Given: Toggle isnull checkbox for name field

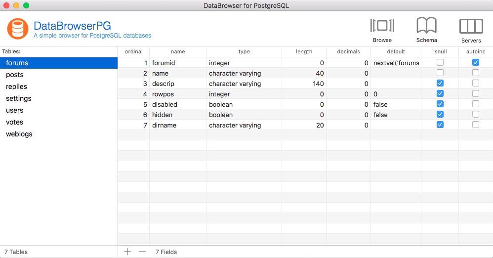Looking at the screenshot, I should coord(440,73).
